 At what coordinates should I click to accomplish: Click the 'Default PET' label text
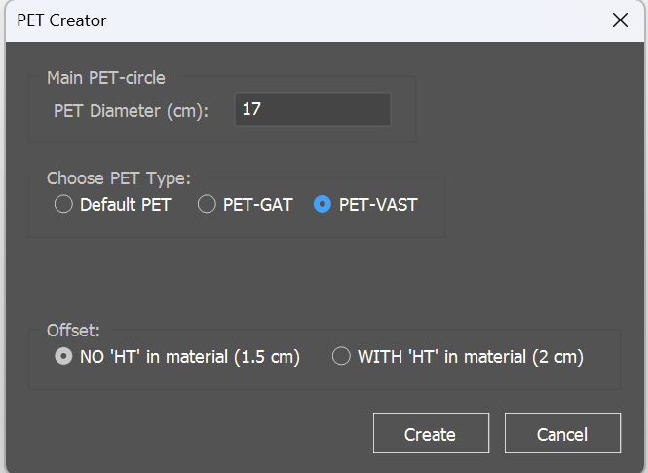[x=125, y=205]
